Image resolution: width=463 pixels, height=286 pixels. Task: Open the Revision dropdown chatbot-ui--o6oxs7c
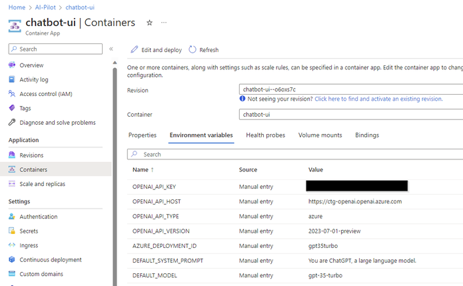[x=351, y=89]
